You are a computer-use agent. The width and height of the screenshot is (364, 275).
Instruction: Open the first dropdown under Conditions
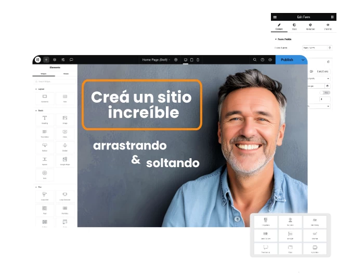pos(319,79)
